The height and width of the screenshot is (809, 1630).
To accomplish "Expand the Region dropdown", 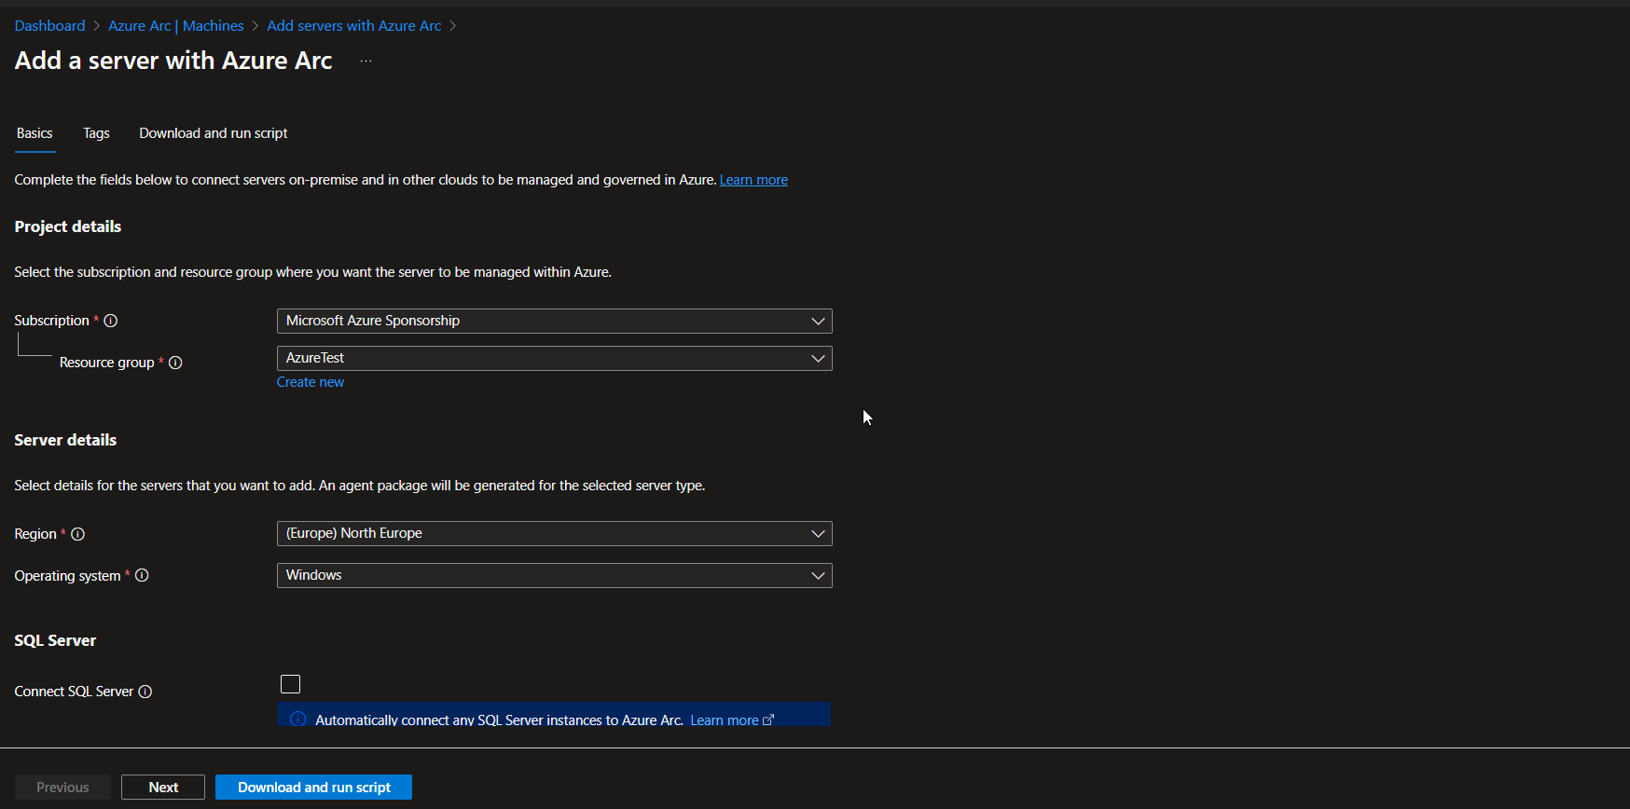I will [554, 533].
